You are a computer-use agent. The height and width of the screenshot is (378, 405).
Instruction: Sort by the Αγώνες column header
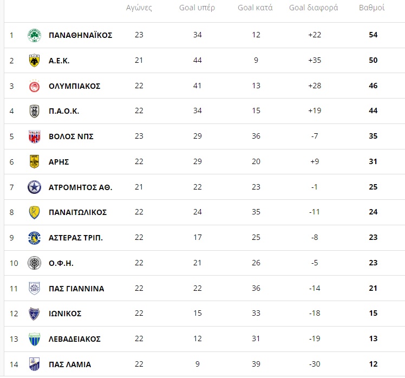coord(139,8)
